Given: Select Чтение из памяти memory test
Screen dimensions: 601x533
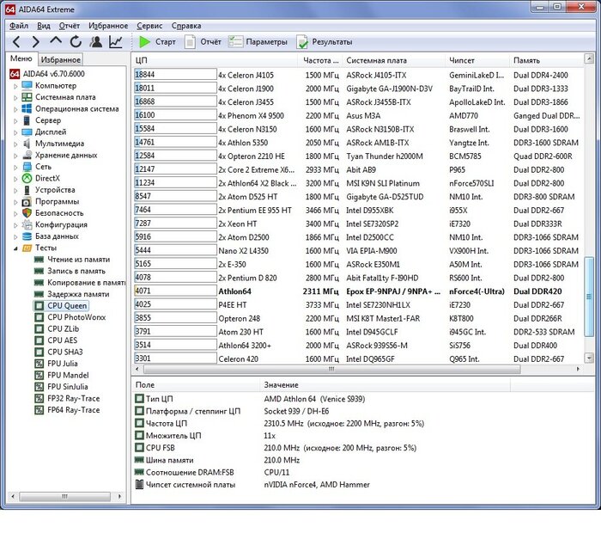Looking at the screenshot, I should 78,260.
